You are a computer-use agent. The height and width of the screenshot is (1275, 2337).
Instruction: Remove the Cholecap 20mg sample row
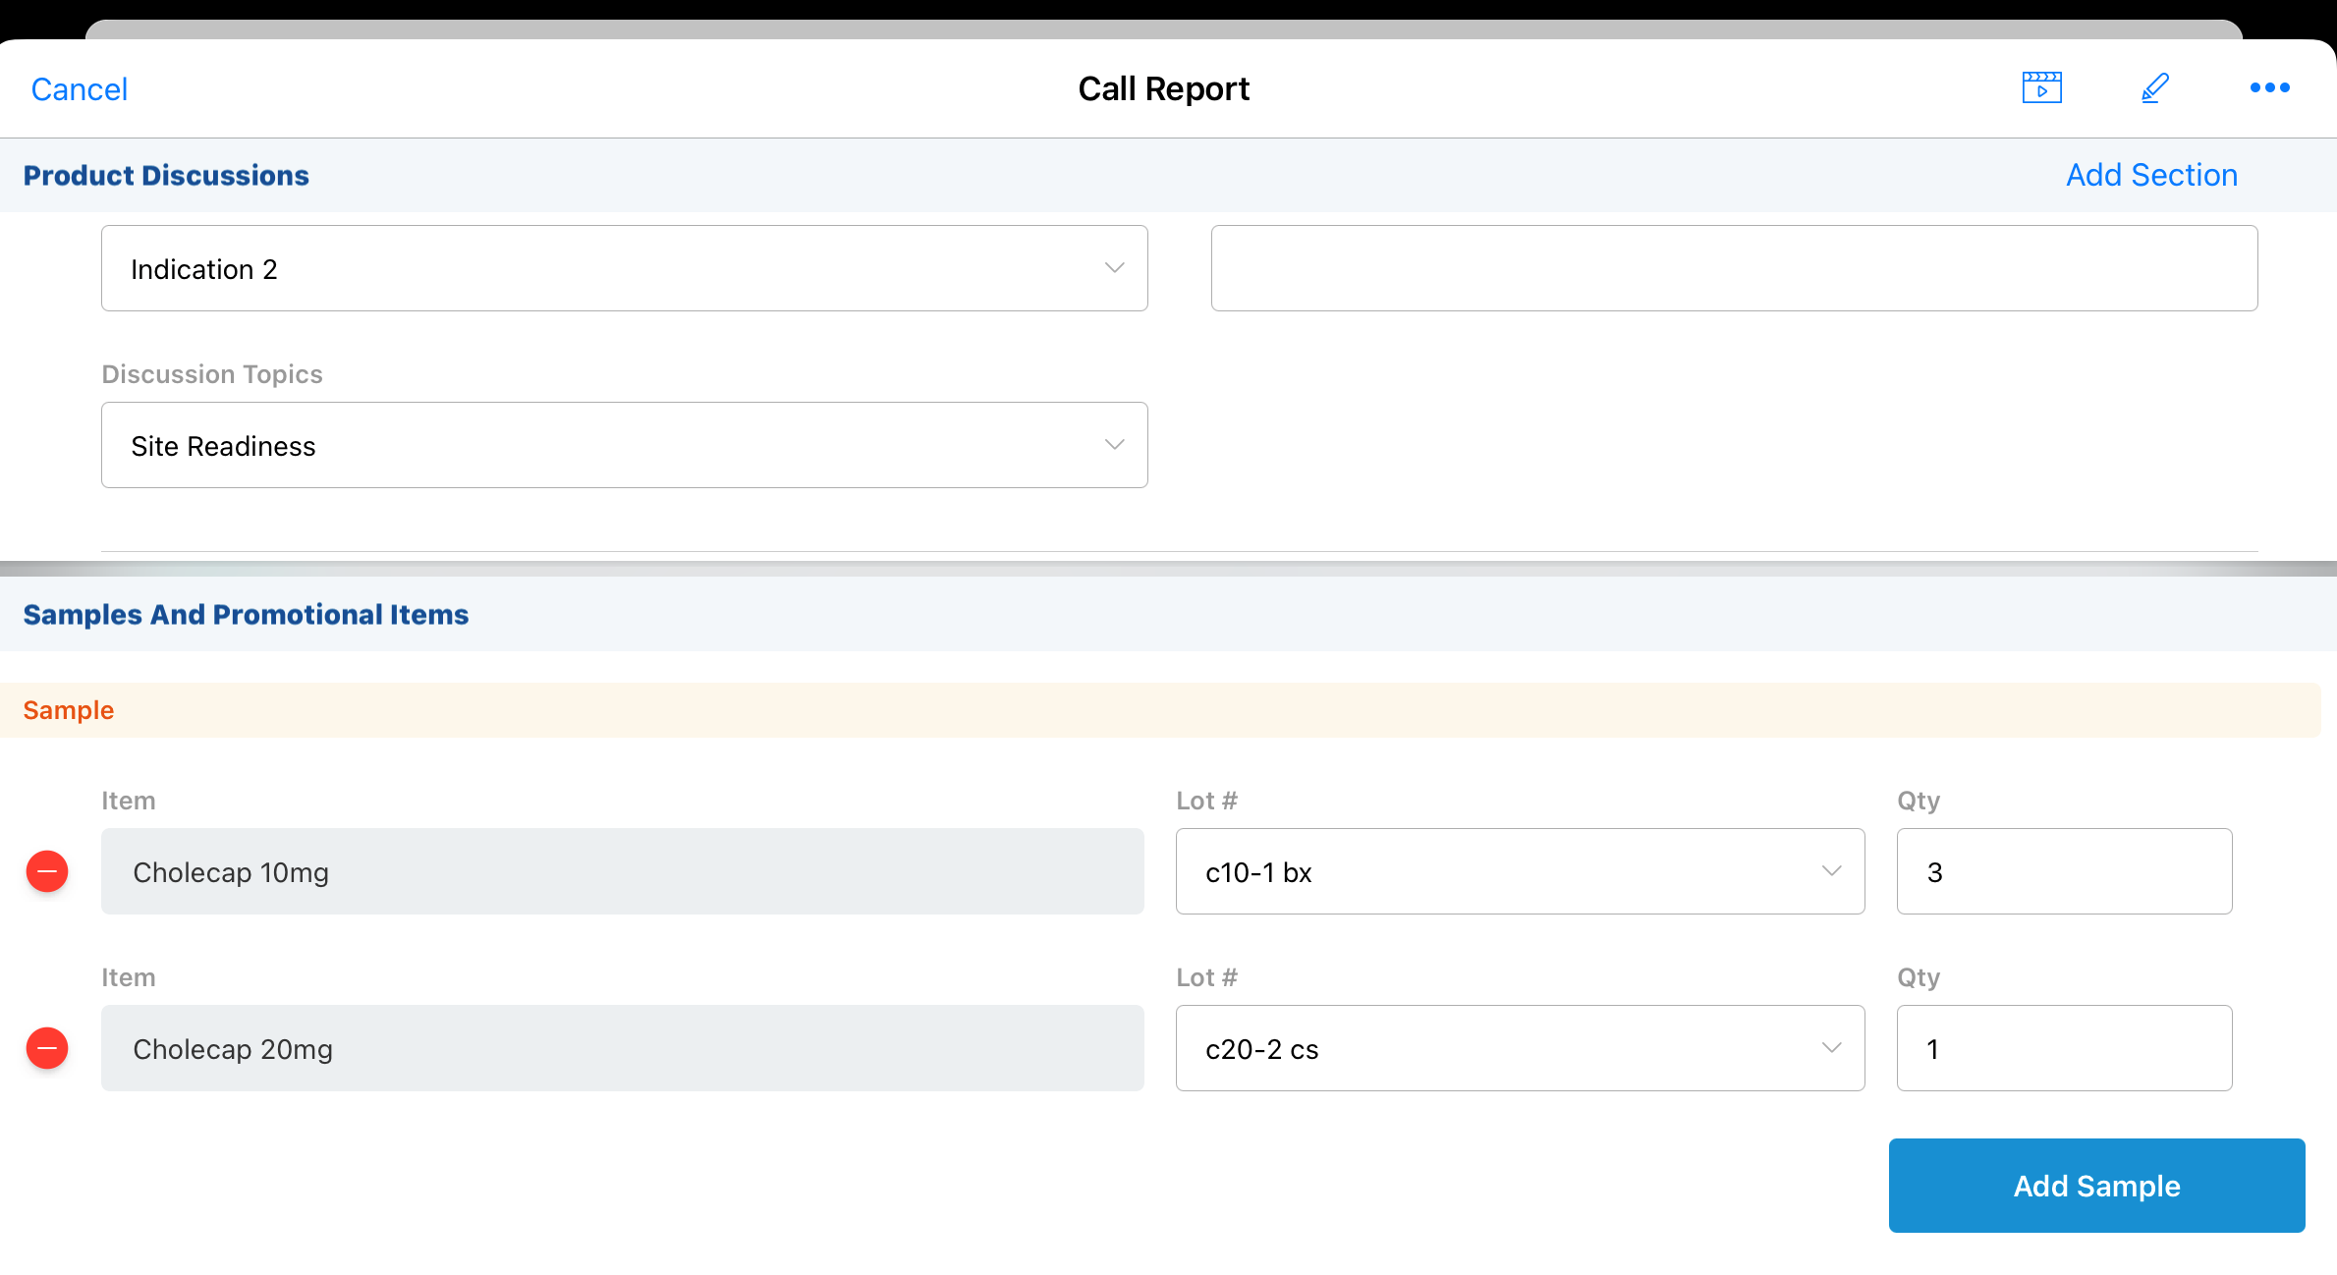47,1048
